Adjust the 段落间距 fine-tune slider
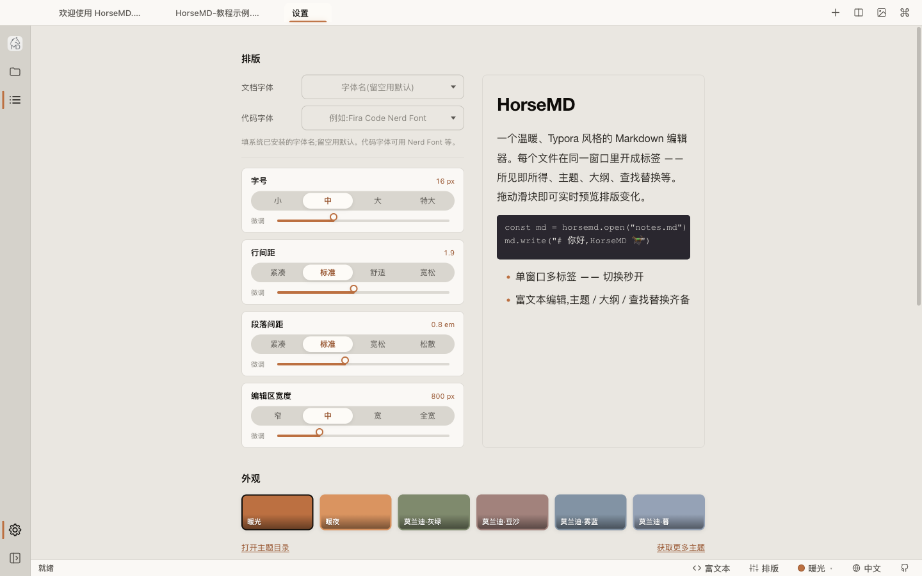922x576 pixels. pos(363,364)
